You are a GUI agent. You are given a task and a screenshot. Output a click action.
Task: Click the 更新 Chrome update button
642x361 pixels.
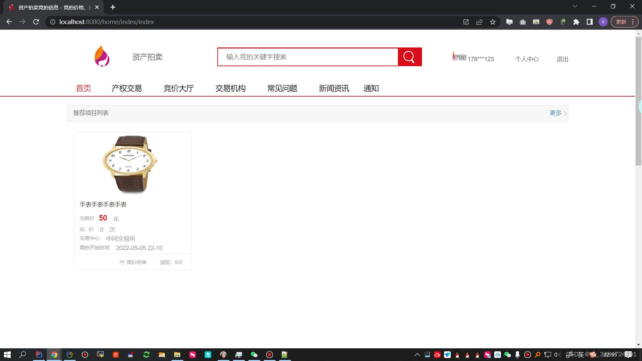point(621,22)
